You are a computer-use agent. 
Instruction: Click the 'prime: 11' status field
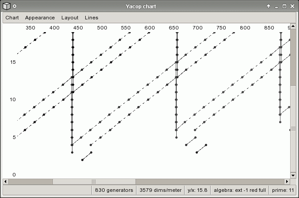pyautogui.click(x=283, y=190)
